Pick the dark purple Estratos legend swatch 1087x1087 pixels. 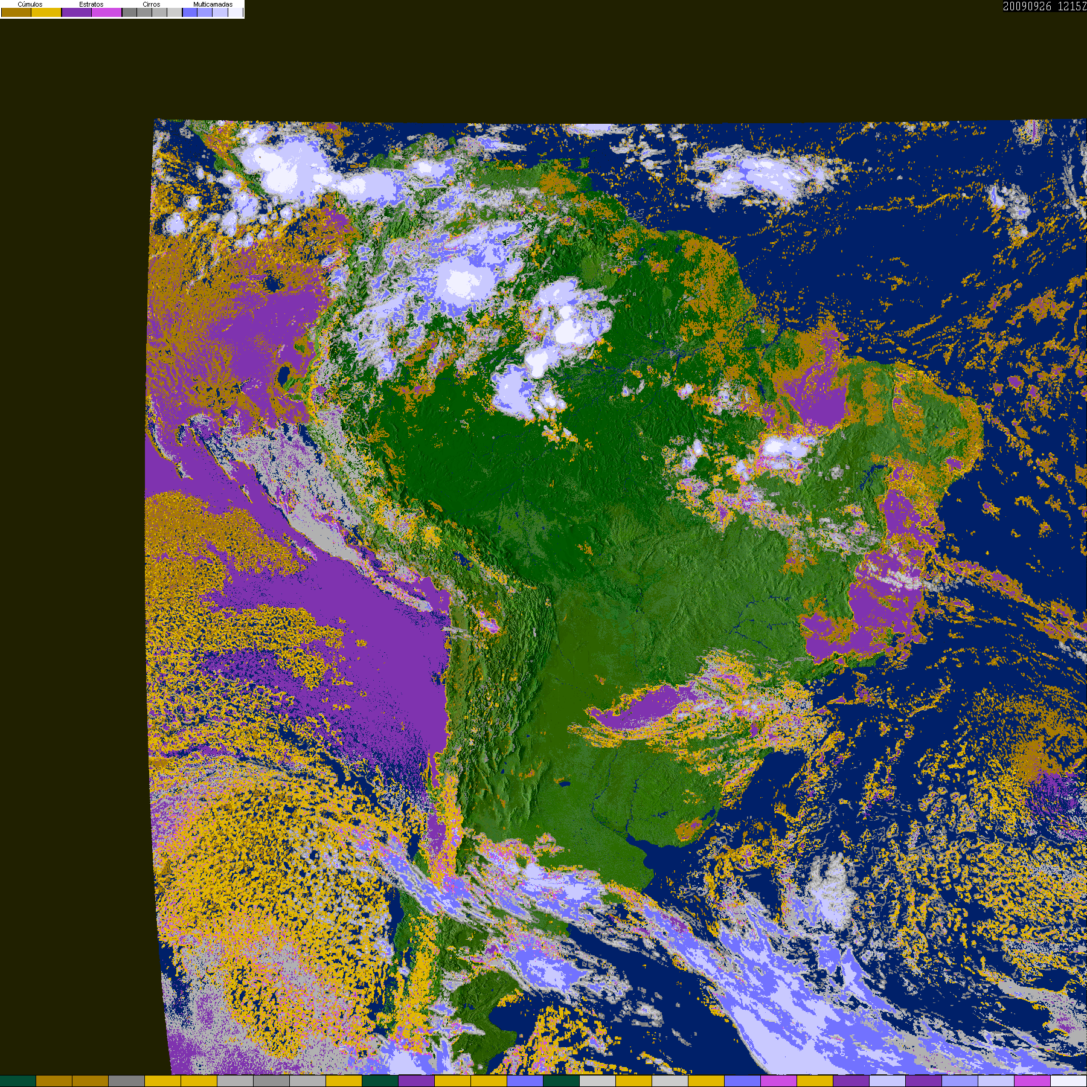point(77,12)
